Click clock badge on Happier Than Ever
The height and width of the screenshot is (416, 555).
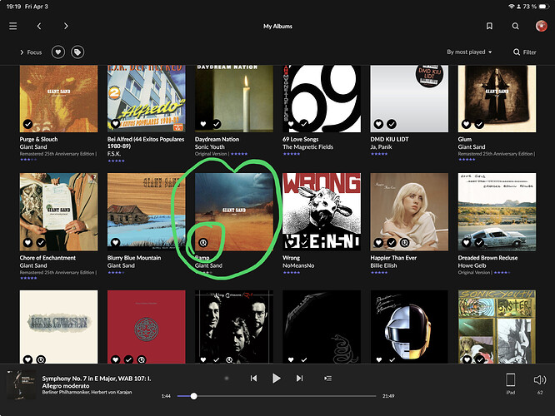pyautogui.click(x=404, y=243)
